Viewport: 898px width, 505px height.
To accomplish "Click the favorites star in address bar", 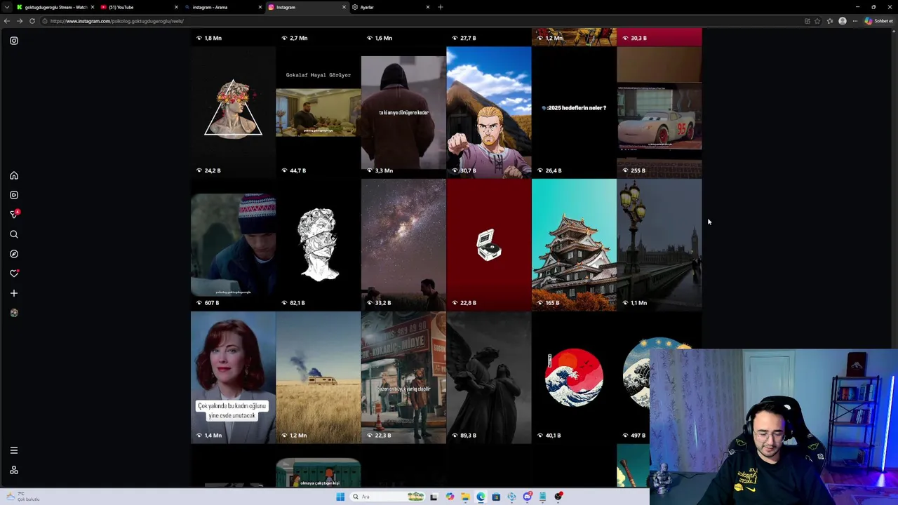I will pyautogui.click(x=817, y=21).
